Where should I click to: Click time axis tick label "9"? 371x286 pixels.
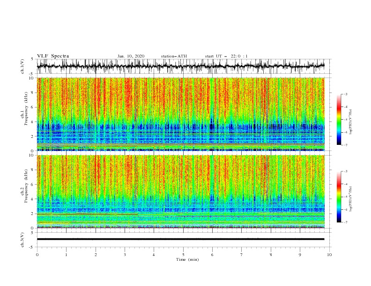300,255
